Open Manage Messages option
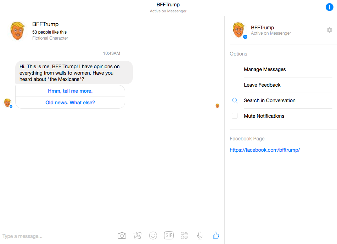This screenshot has width=337, height=244. coord(265,69)
